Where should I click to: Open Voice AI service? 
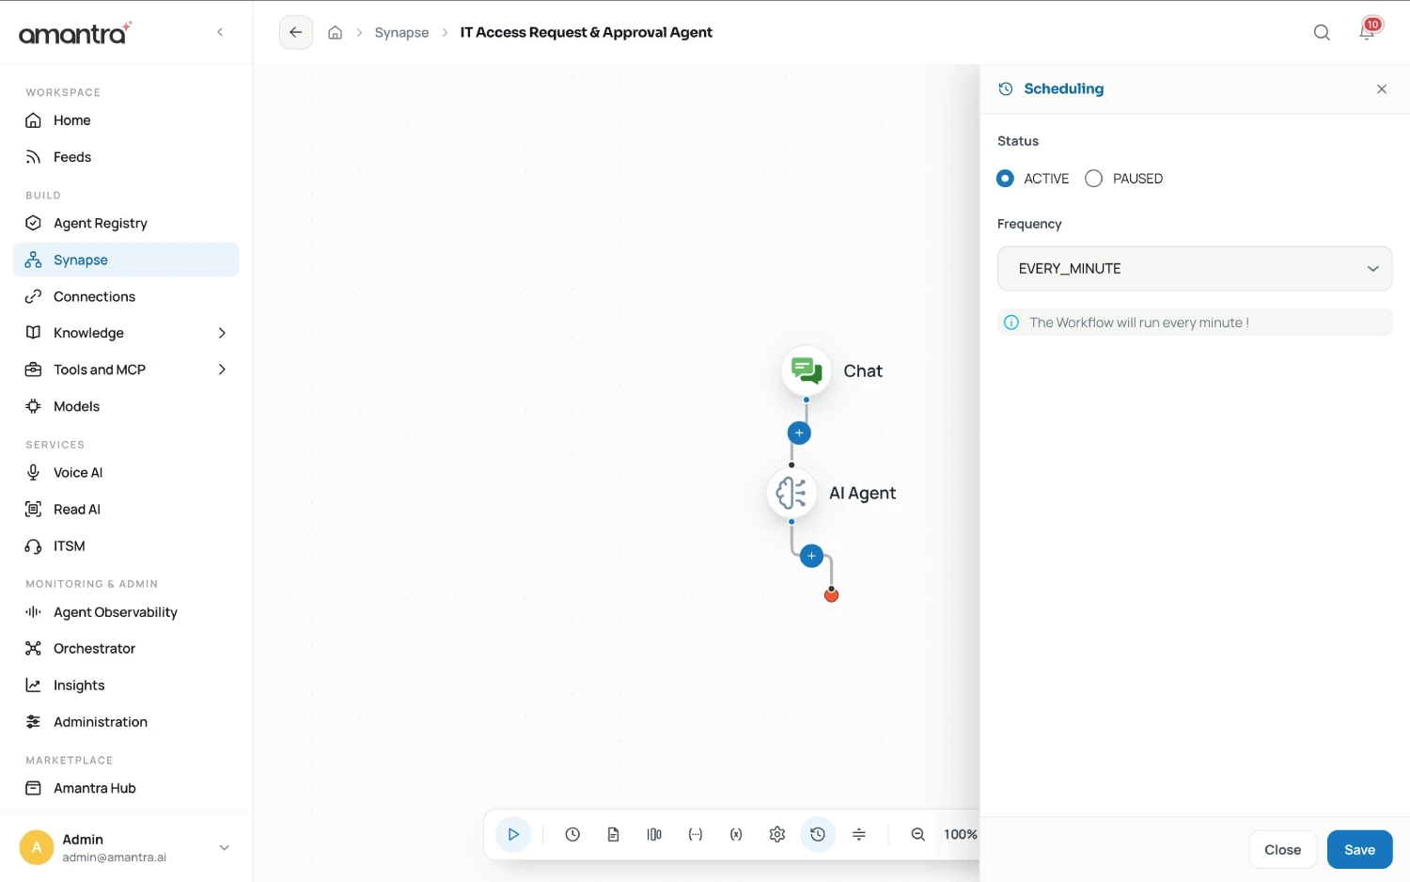(x=126, y=472)
